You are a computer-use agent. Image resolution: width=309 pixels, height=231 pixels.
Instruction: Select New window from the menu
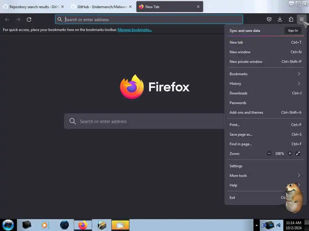265,52
